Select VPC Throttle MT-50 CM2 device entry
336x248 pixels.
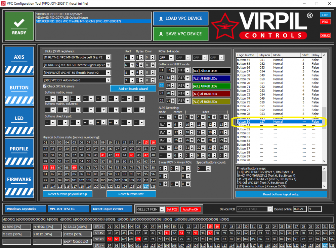(x=93, y=21)
